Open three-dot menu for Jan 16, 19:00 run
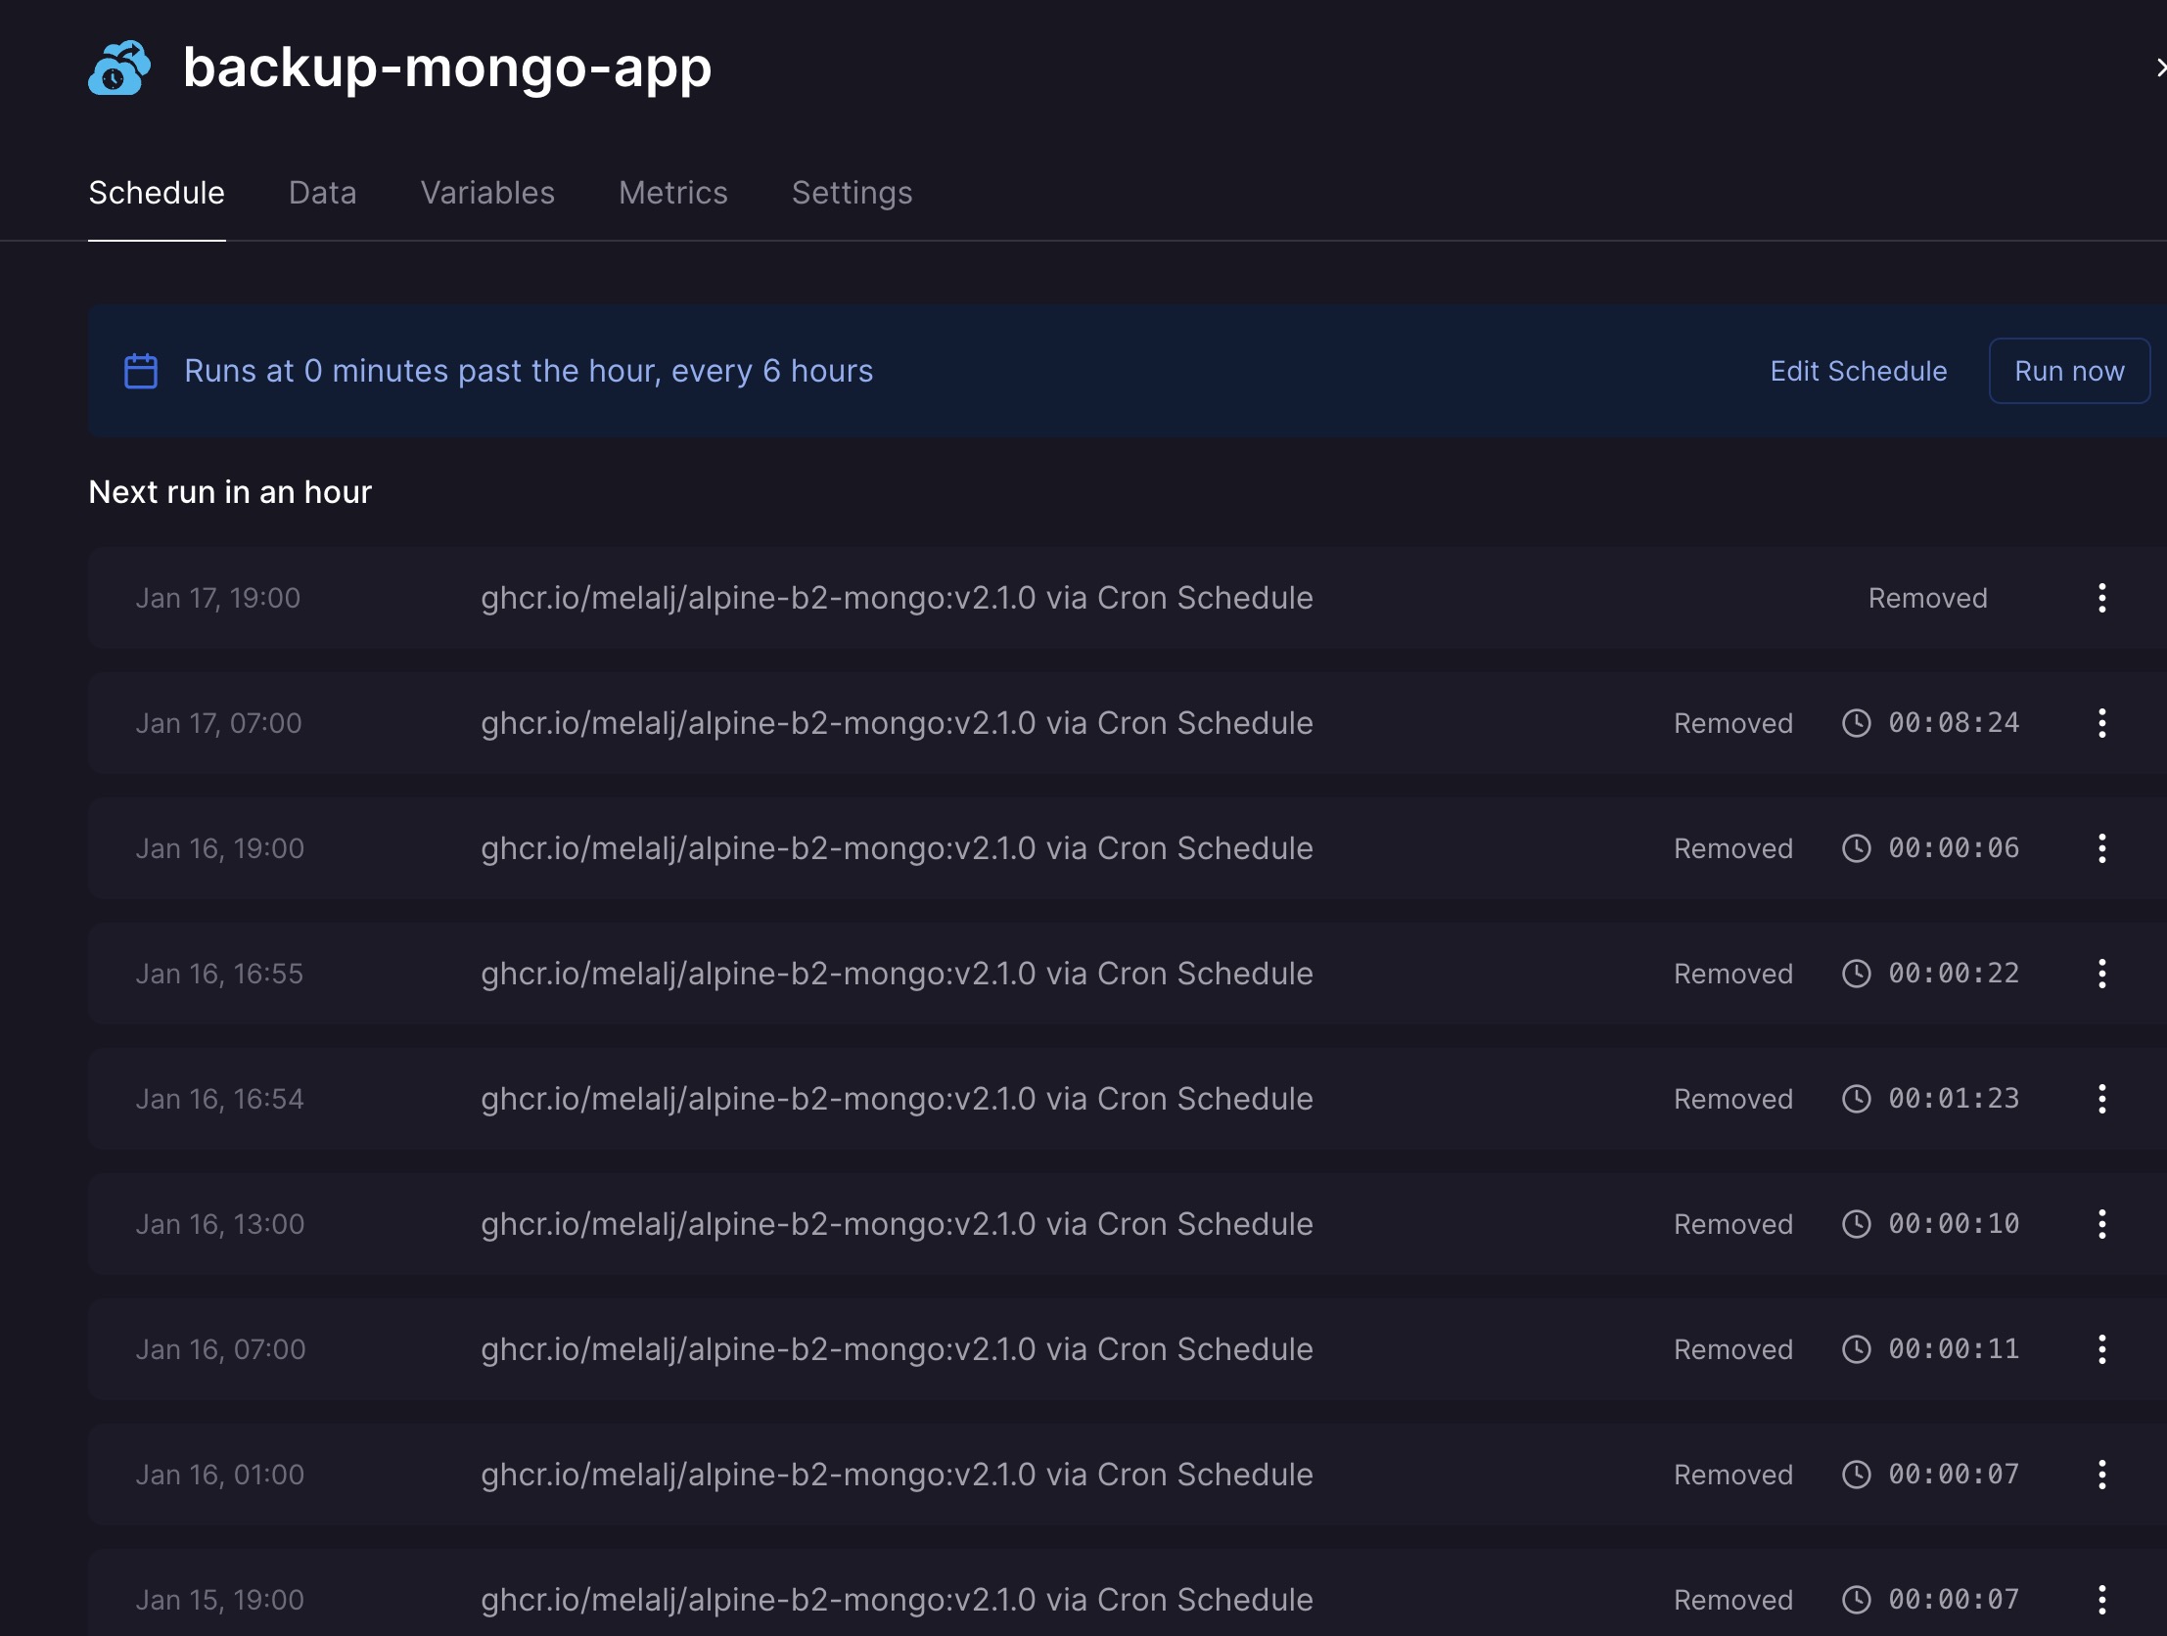This screenshot has height=1636, width=2167. click(x=2101, y=848)
